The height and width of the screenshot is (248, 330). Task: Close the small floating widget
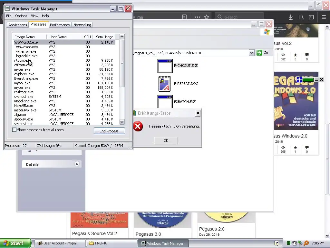tap(321, 80)
